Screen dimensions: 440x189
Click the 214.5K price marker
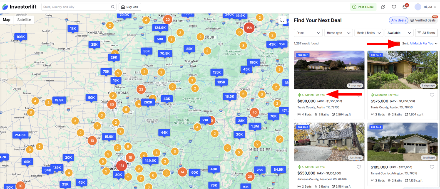(x=20, y=135)
